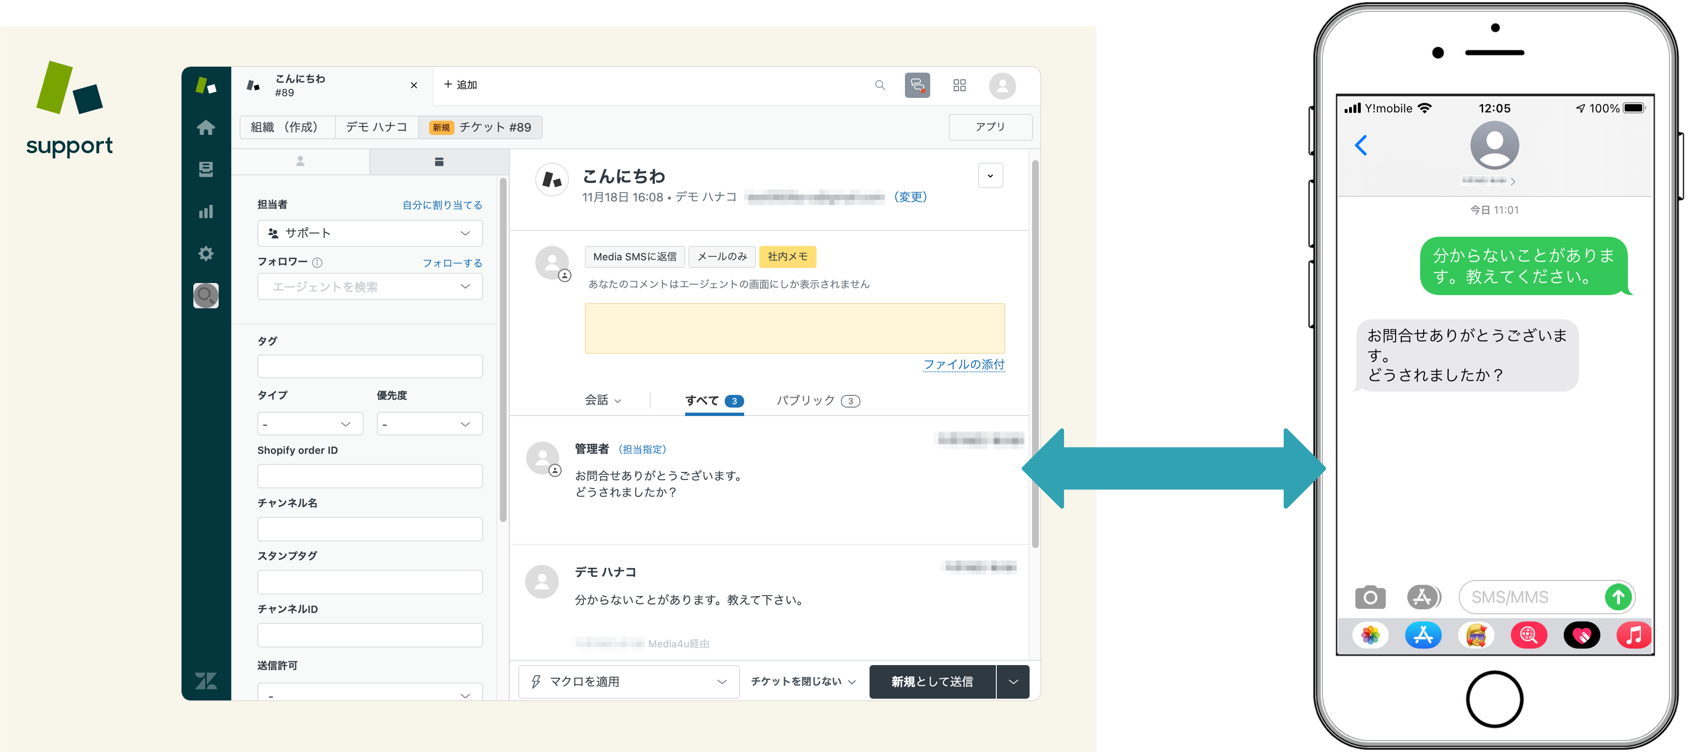The image size is (1692, 754).
Task: Click the + 追加 tab
Action: coord(460,85)
